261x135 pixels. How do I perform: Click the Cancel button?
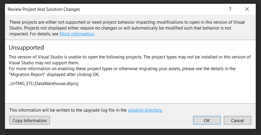coord(237,120)
